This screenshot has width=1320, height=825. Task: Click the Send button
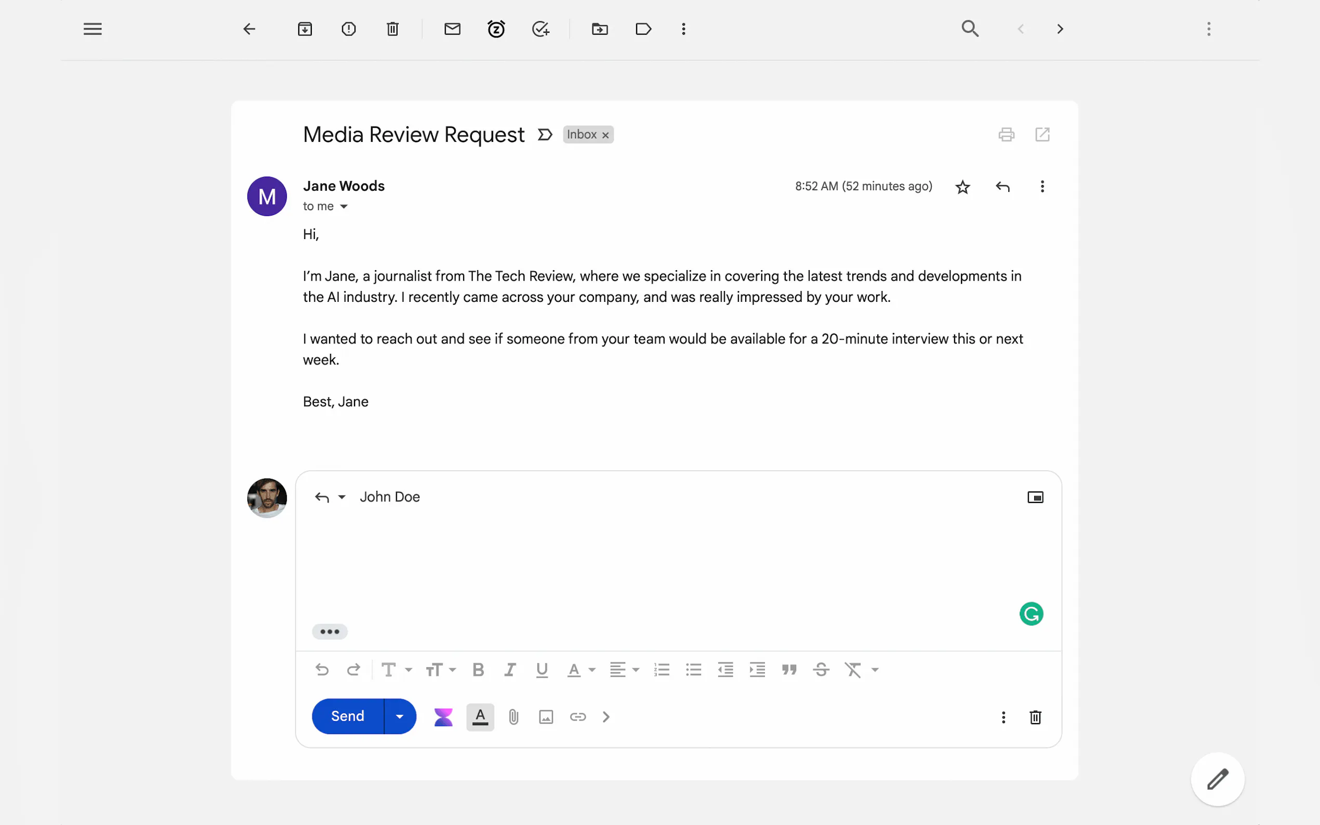pyautogui.click(x=348, y=716)
